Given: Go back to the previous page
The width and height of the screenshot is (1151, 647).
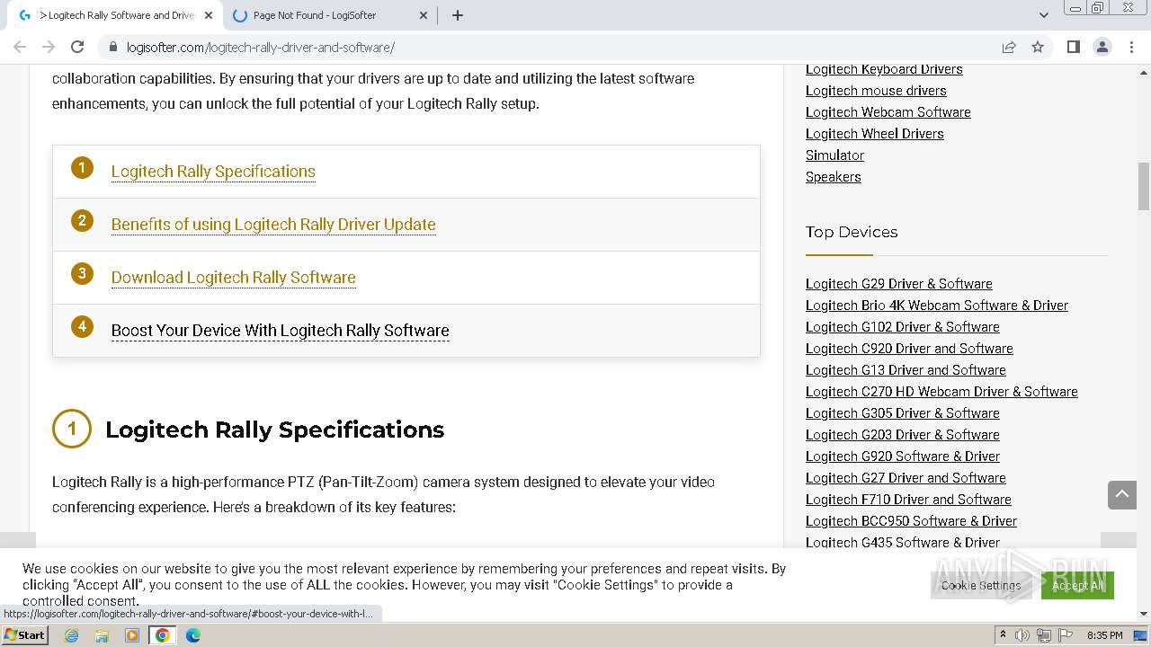Looking at the screenshot, I should [20, 47].
